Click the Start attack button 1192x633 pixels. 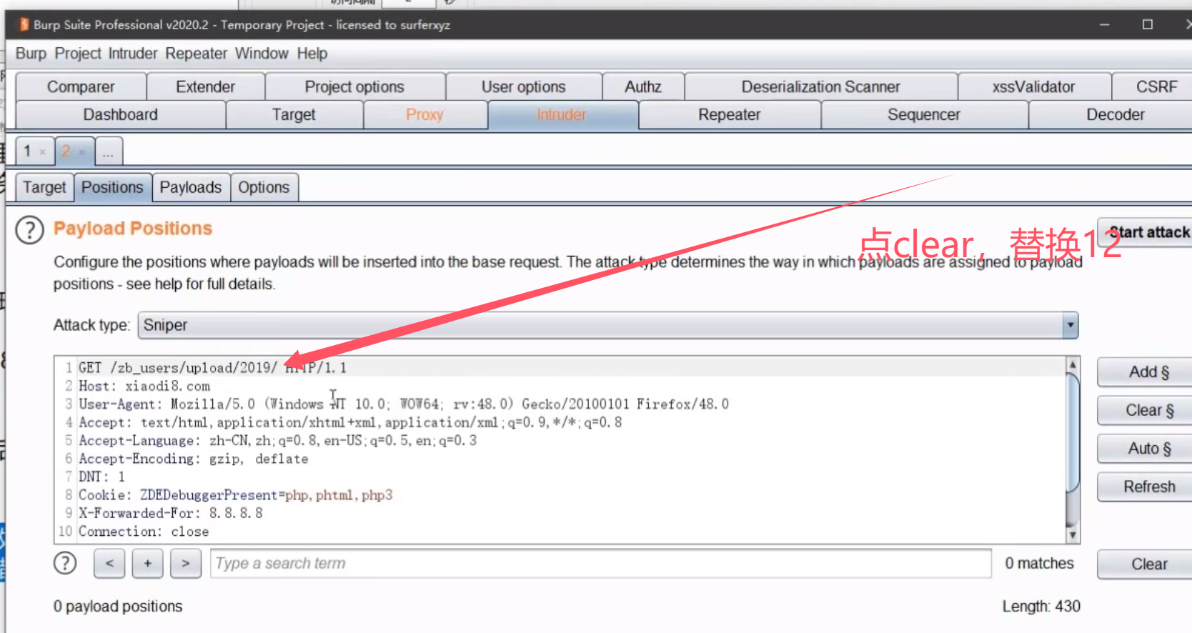(1146, 232)
